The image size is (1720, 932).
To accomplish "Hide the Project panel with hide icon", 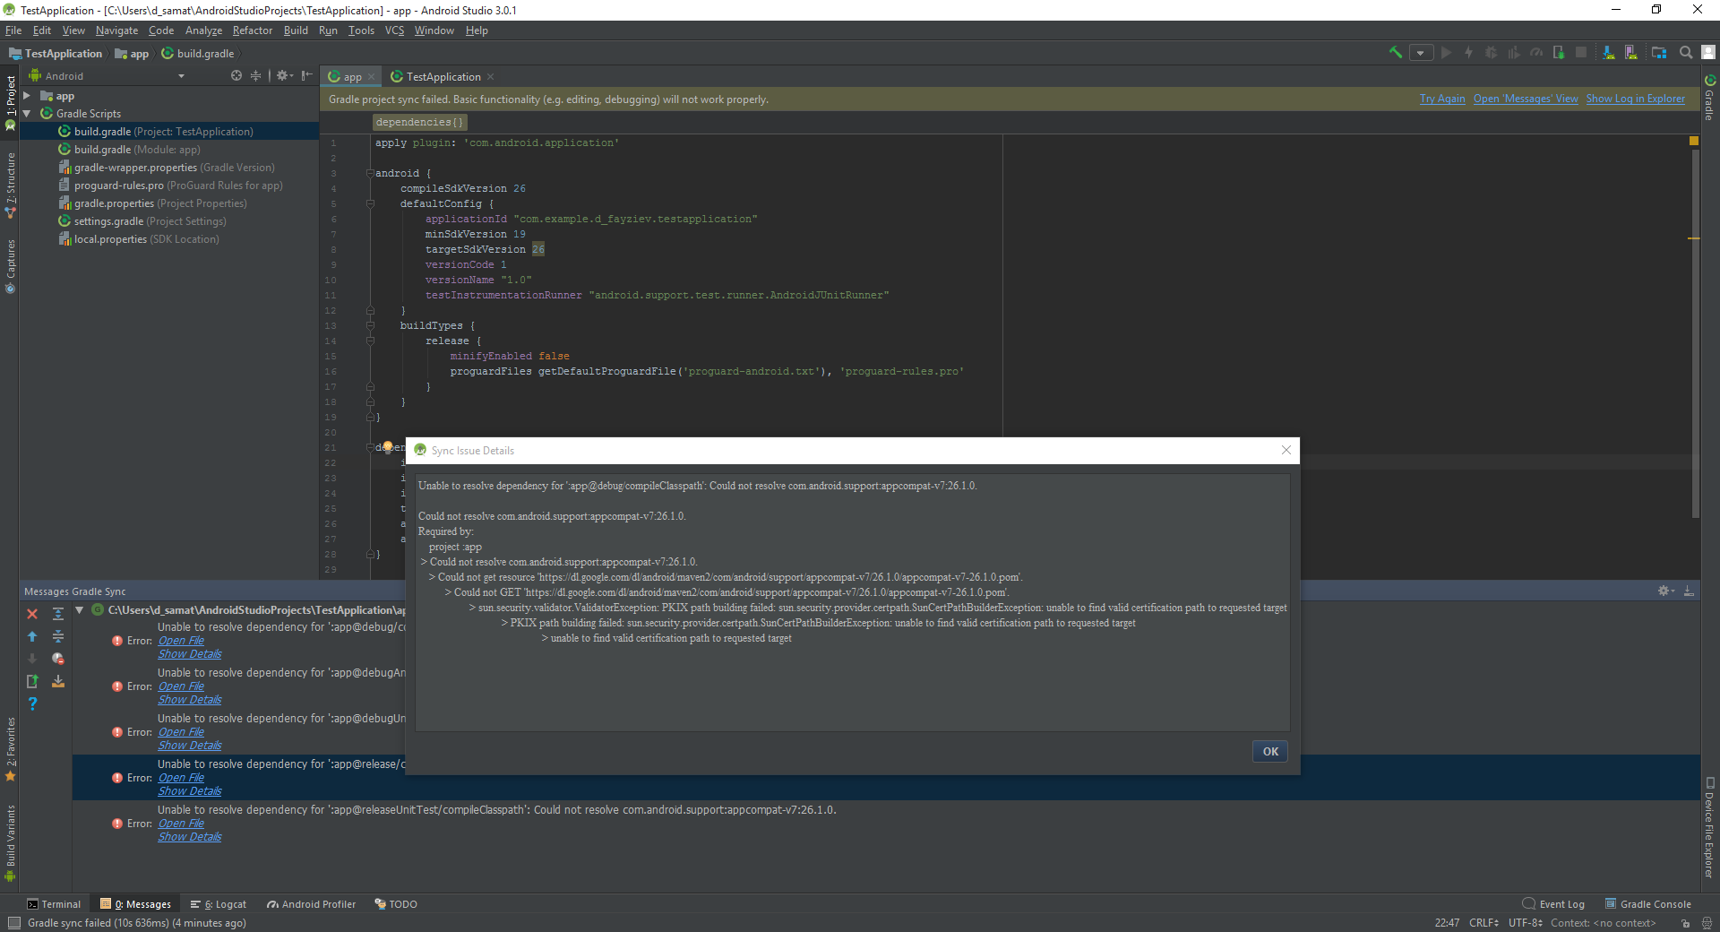I will click(307, 76).
